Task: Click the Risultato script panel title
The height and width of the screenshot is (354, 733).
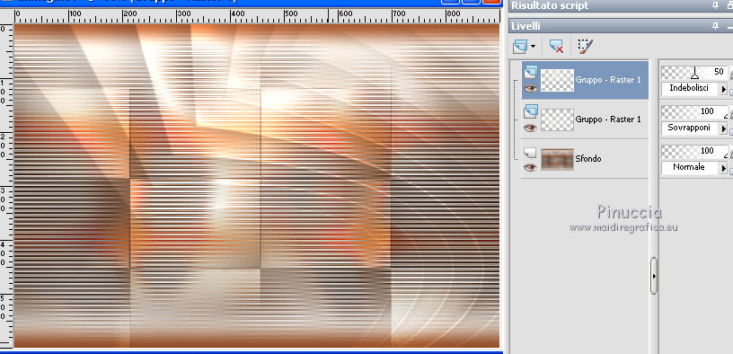Action: coord(550,5)
